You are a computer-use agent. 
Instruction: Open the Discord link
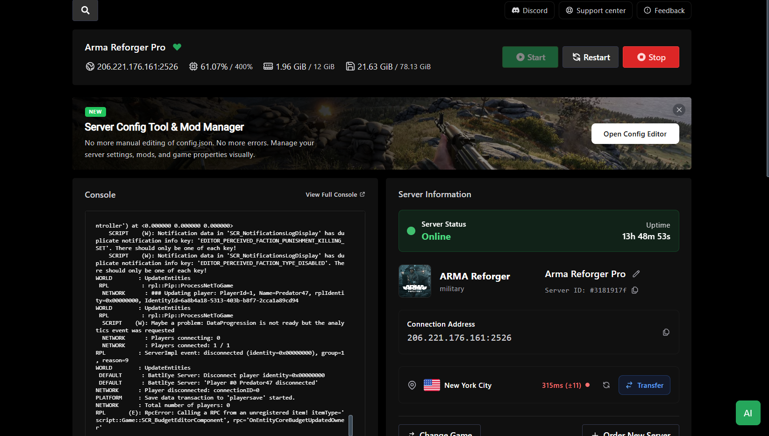click(x=529, y=10)
